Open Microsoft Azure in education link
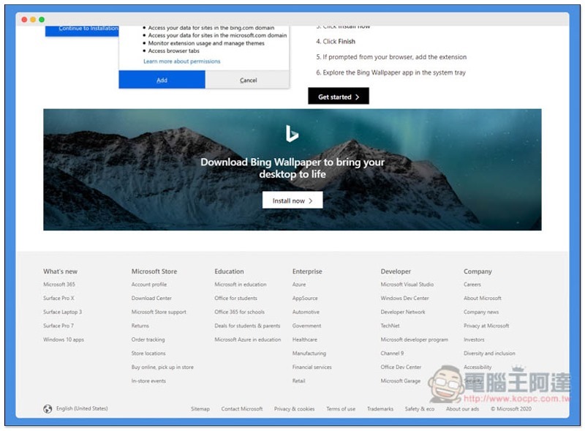 tap(247, 340)
